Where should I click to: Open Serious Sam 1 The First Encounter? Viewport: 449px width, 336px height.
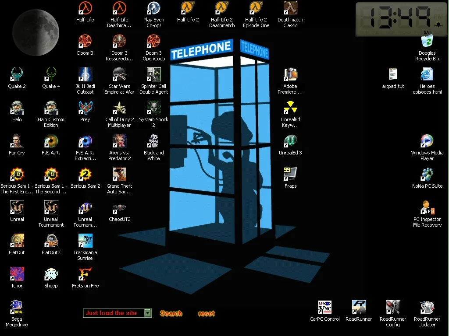(17, 174)
